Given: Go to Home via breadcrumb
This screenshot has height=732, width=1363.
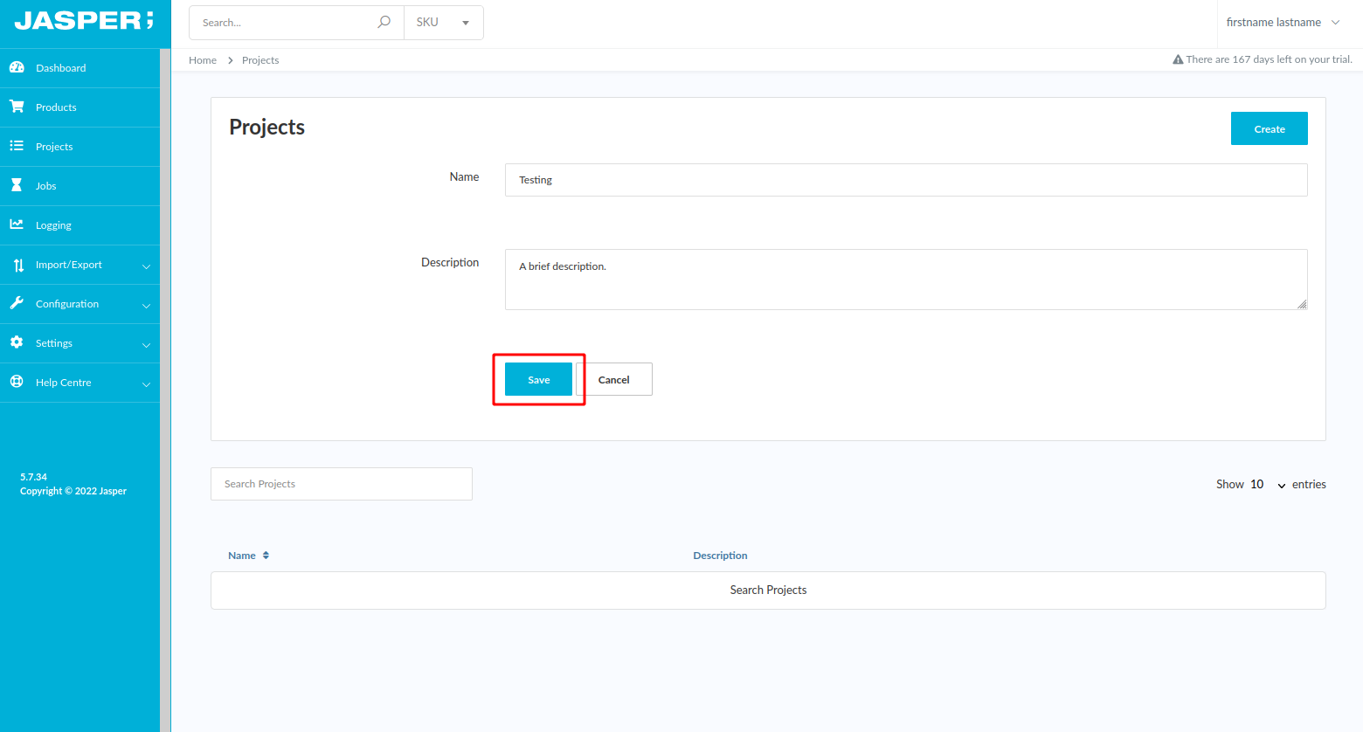Looking at the screenshot, I should click(x=203, y=60).
